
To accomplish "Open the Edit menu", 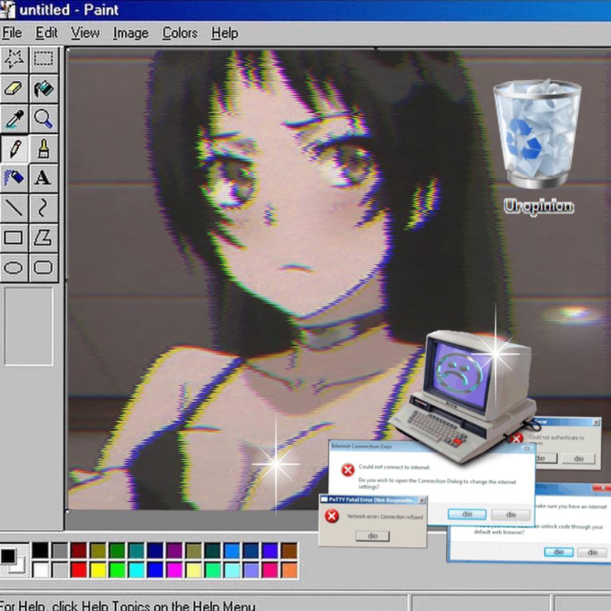I will [46, 33].
